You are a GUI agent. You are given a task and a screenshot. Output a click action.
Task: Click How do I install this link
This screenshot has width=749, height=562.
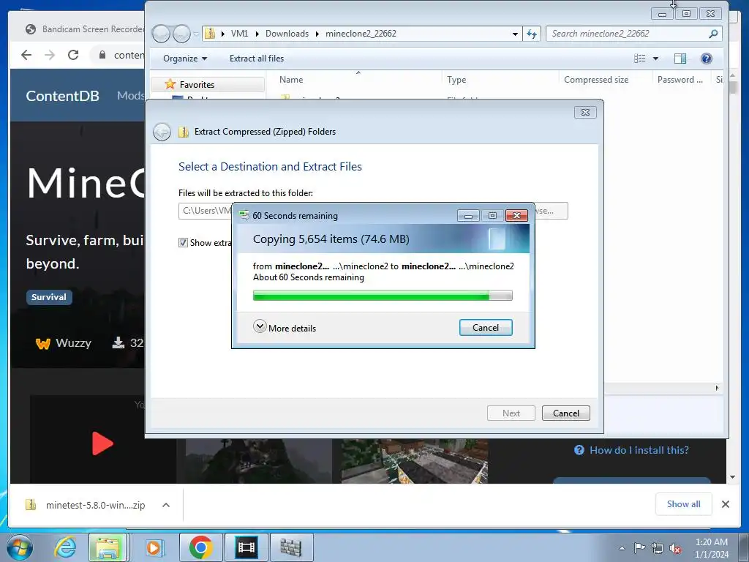631,450
